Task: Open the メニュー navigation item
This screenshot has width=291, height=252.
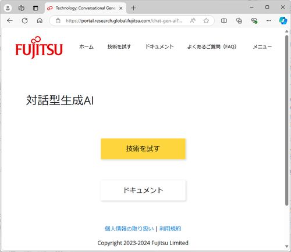Action: pos(262,46)
